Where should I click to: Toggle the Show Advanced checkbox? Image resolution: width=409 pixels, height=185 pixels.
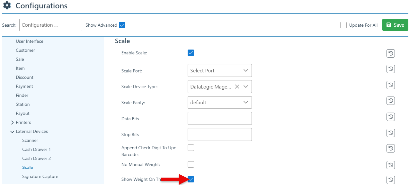click(x=122, y=25)
